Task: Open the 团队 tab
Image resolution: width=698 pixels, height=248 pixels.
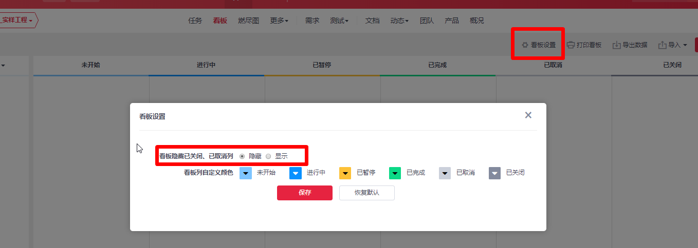Action: (x=427, y=21)
